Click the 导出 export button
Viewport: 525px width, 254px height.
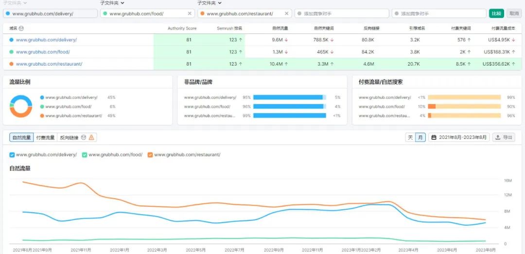tap(504, 137)
